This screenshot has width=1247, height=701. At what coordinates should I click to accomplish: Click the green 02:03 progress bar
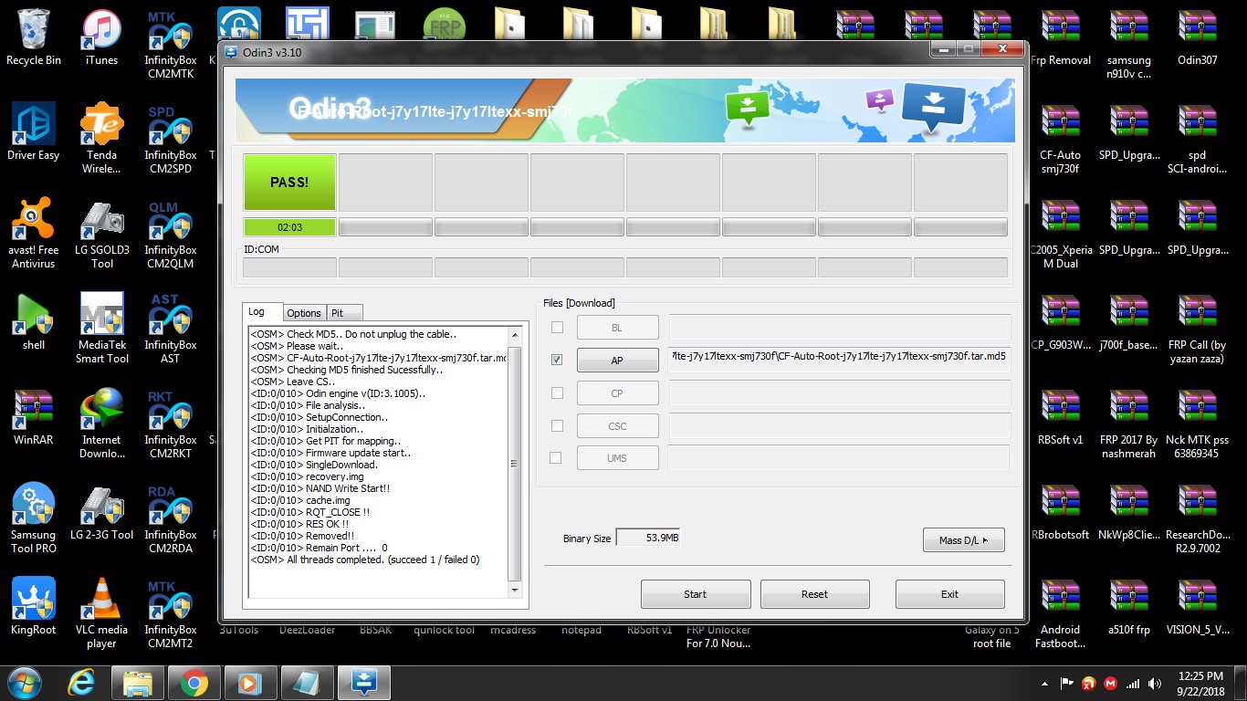pos(289,227)
